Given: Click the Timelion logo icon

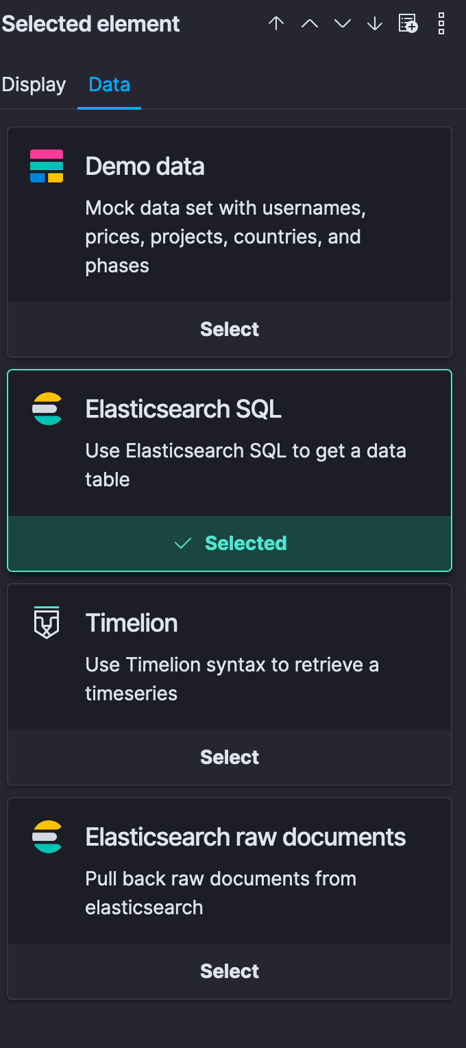Looking at the screenshot, I should tap(47, 623).
